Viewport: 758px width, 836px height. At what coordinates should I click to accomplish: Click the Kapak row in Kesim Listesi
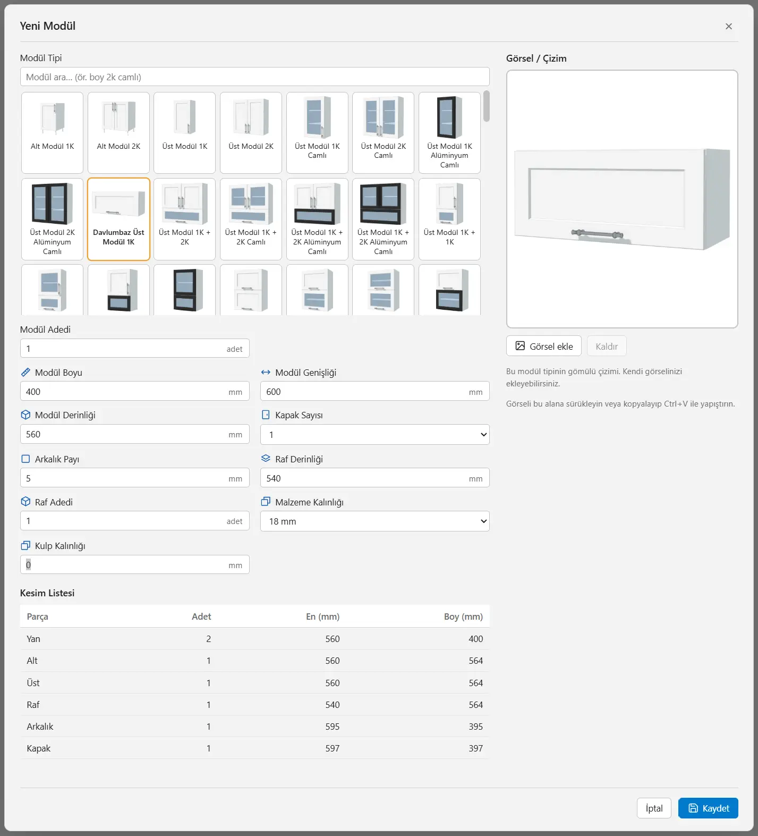pos(254,748)
